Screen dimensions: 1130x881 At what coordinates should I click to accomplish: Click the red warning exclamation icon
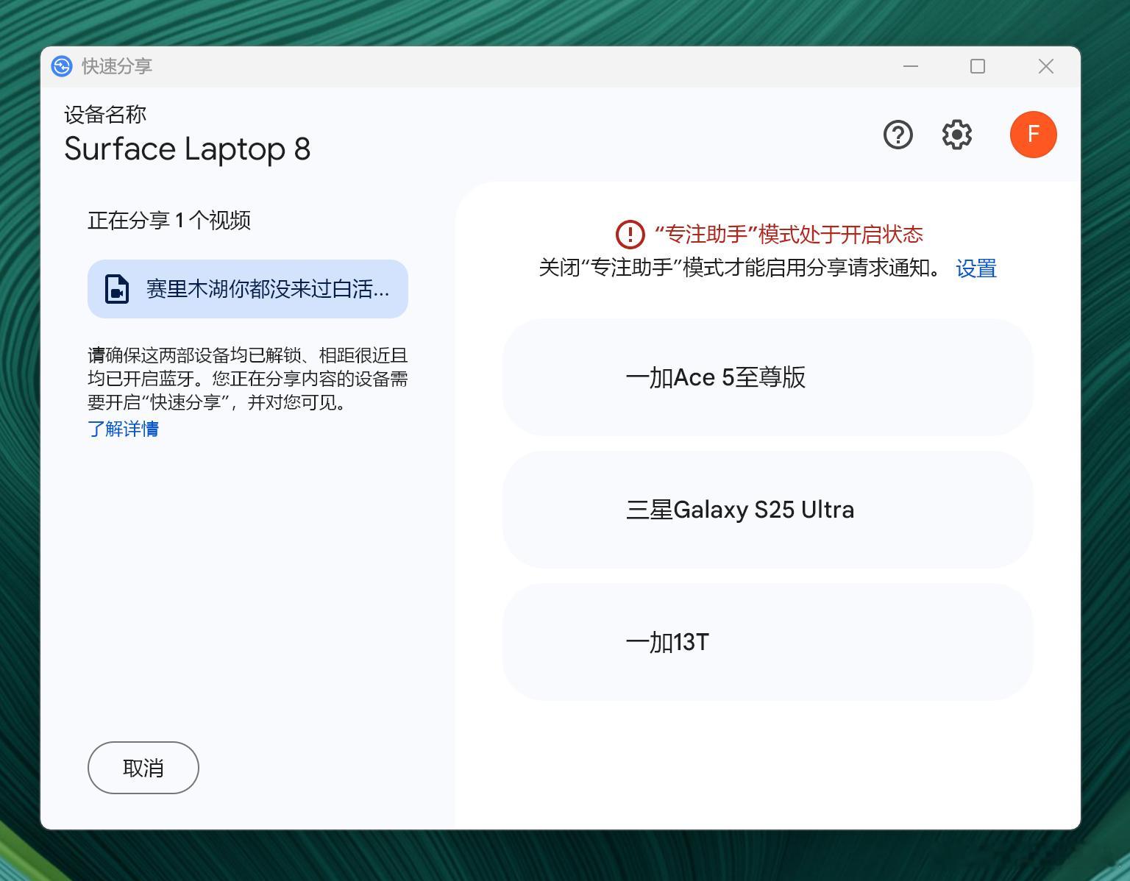pyautogui.click(x=630, y=235)
